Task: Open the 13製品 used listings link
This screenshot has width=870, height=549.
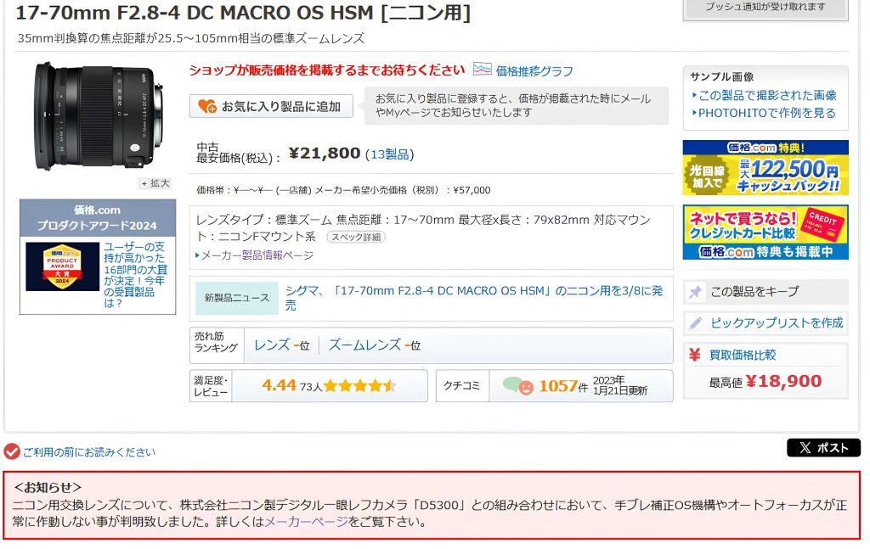Action: (389, 154)
